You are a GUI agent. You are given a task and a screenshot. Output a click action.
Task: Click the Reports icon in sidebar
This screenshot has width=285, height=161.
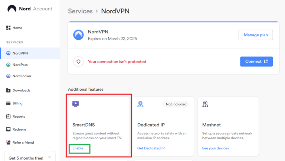[8, 117]
